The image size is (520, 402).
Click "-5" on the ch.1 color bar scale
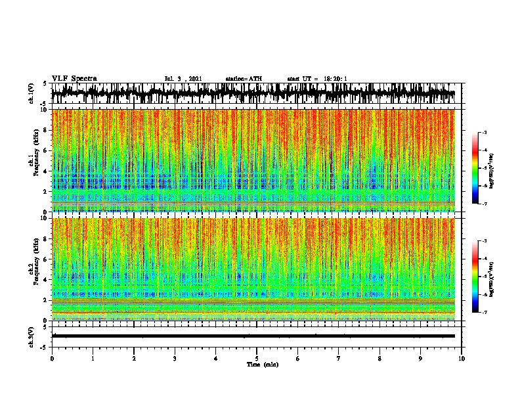(484, 168)
